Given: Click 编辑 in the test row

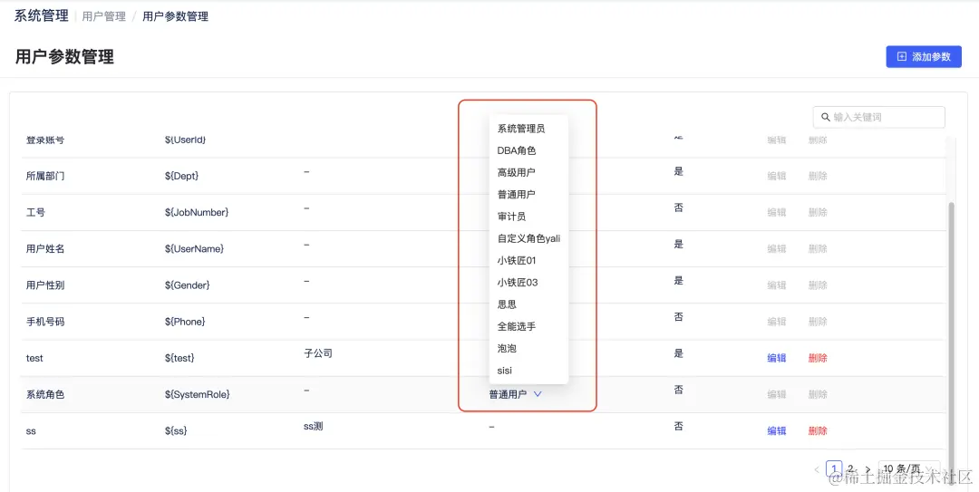Looking at the screenshot, I should 776,359.
